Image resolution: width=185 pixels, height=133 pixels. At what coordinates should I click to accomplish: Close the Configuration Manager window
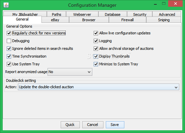(x=175, y=4)
